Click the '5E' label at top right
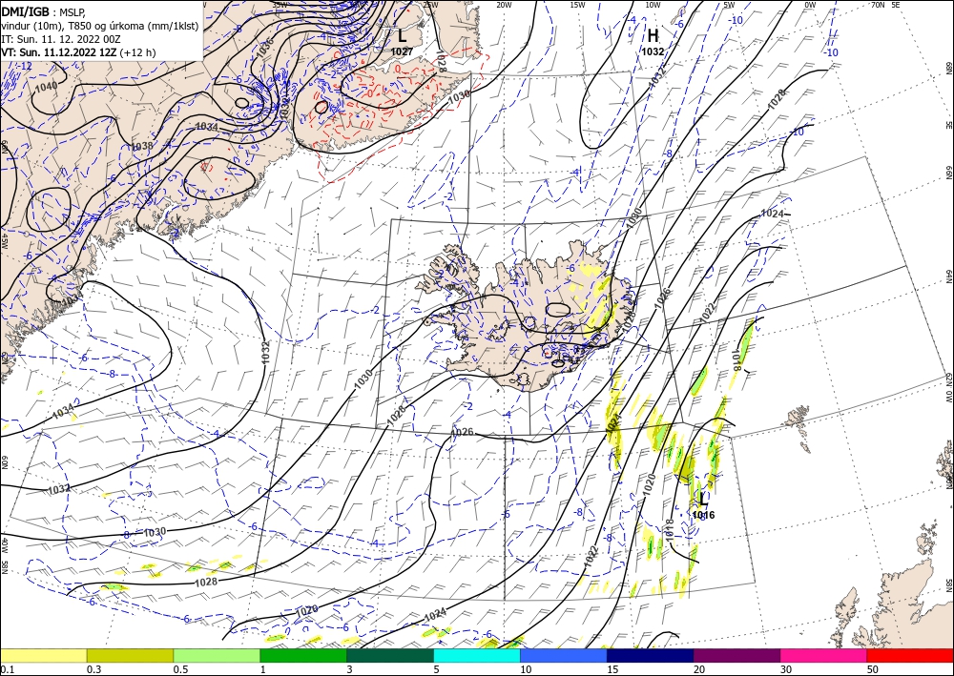The image size is (954, 676). [x=896, y=4]
